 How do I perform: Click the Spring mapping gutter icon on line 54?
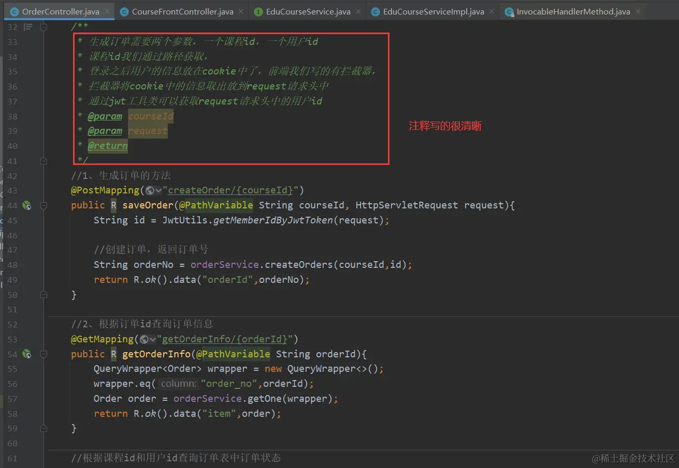[27, 354]
